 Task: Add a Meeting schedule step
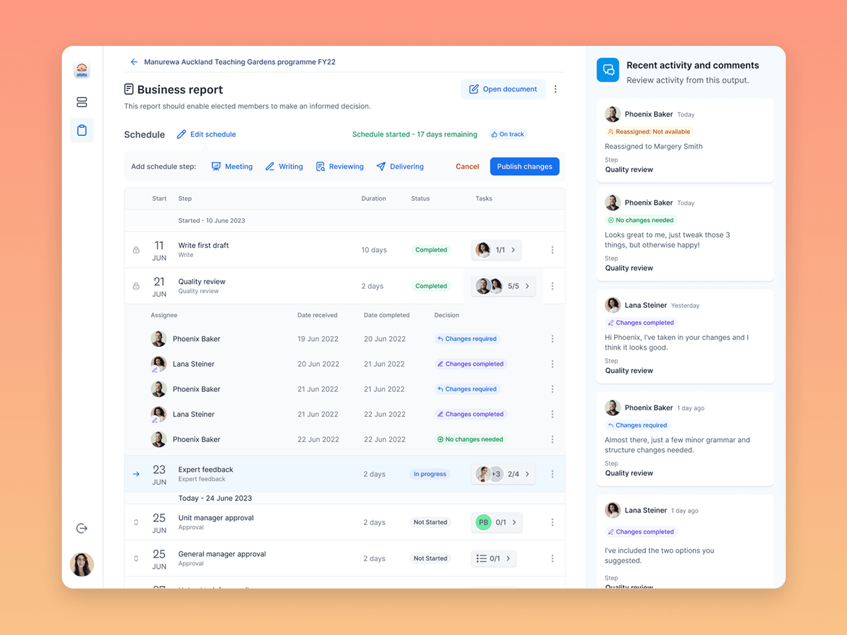pos(232,166)
